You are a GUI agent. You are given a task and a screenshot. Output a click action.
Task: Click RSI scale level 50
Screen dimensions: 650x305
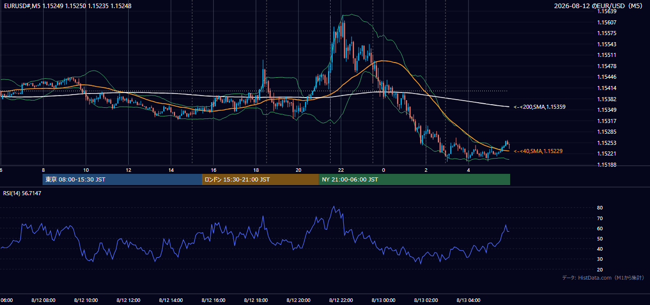(600, 239)
